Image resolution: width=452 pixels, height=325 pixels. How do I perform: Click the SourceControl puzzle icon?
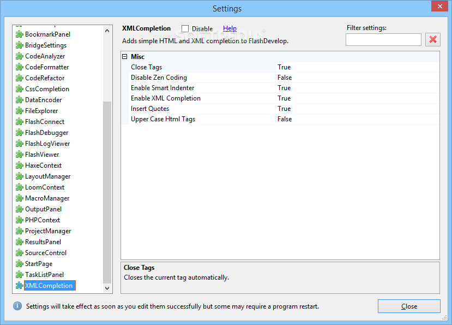[19, 253]
